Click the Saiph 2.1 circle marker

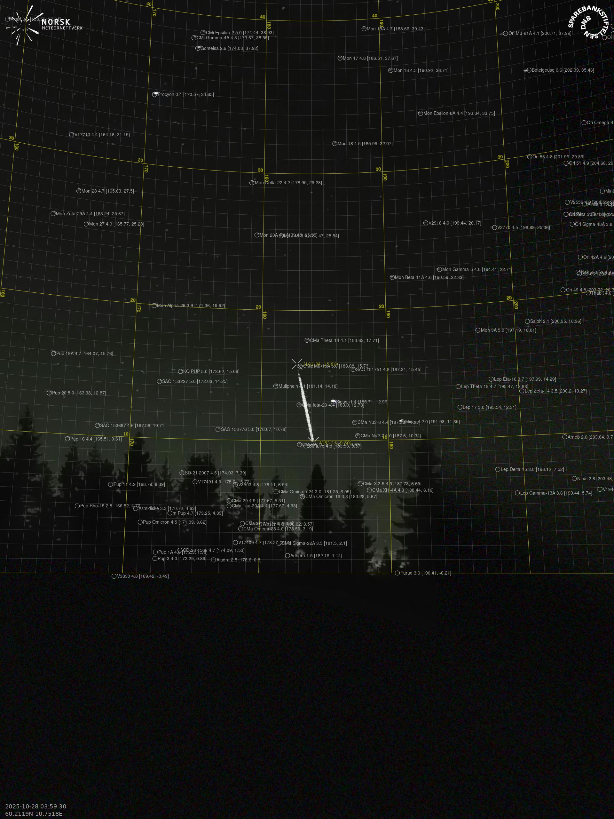pos(527,322)
